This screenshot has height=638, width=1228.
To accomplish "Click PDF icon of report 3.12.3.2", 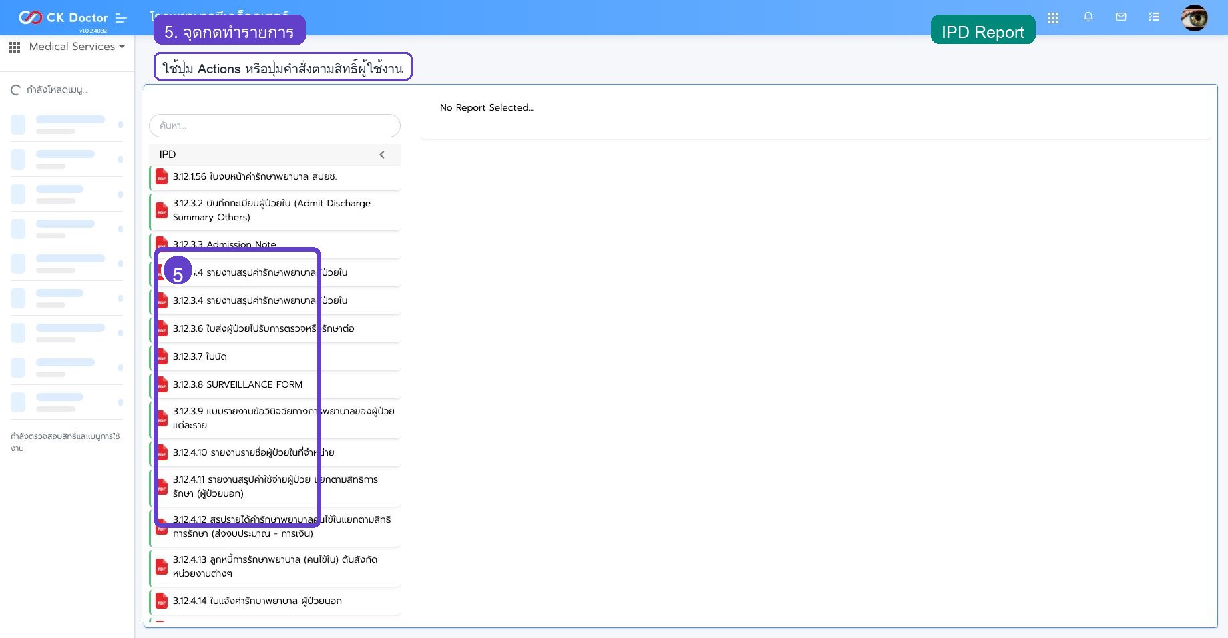I will coord(162,211).
